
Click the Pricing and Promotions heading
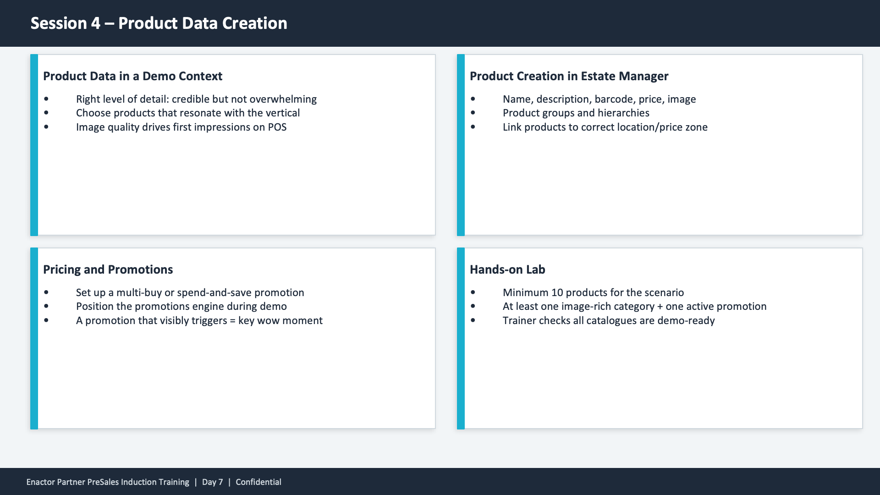[108, 269]
